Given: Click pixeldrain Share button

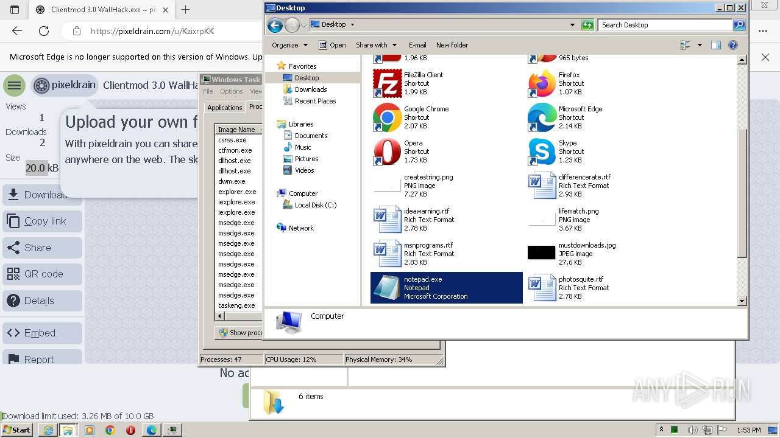Looking at the screenshot, I should click(42, 248).
